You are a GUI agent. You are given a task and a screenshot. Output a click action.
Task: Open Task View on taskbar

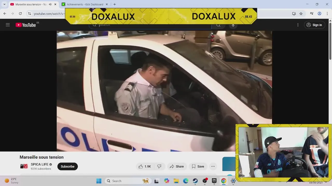click(x=156, y=181)
